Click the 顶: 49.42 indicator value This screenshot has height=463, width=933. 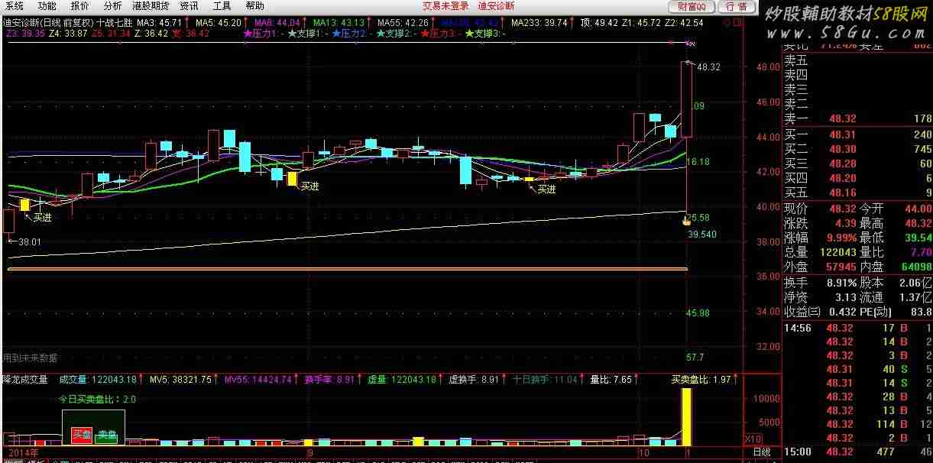click(x=599, y=24)
